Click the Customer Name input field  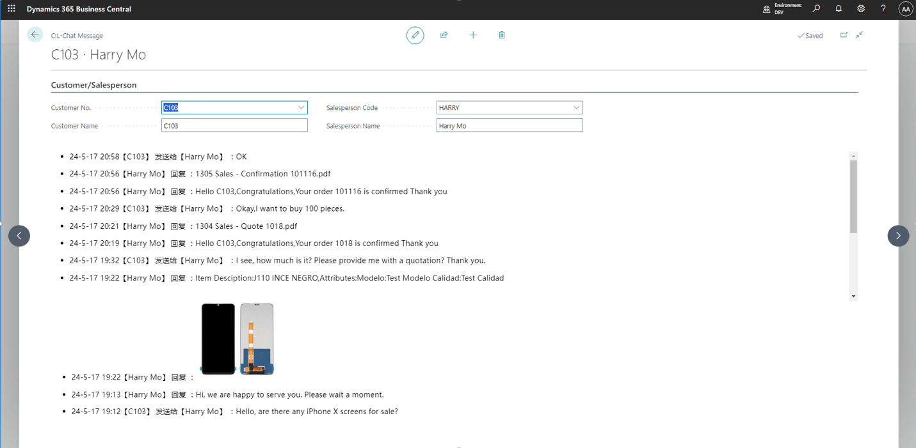click(x=234, y=126)
